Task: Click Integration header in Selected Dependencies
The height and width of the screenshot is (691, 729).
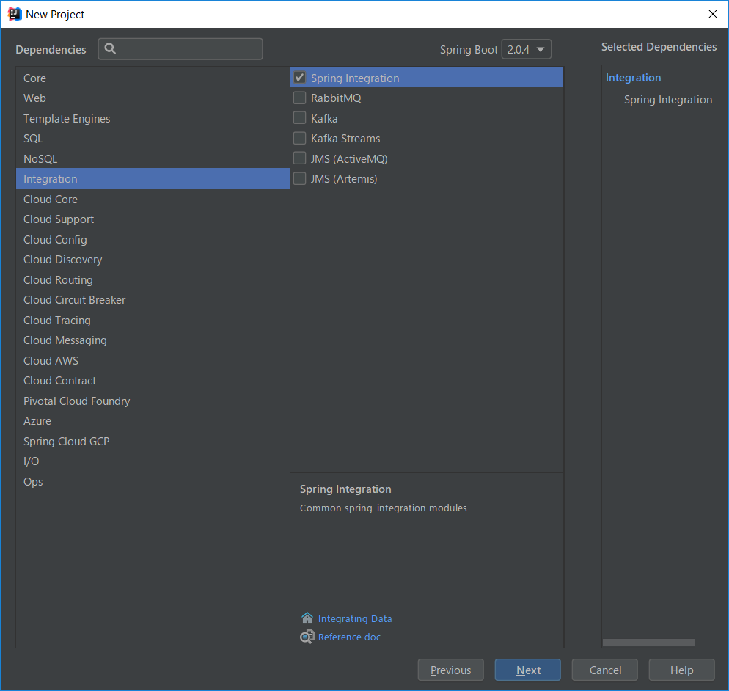Action: (x=633, y=78)
